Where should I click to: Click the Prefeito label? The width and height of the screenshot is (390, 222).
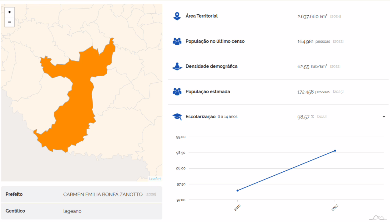click(x=14, y=194)
